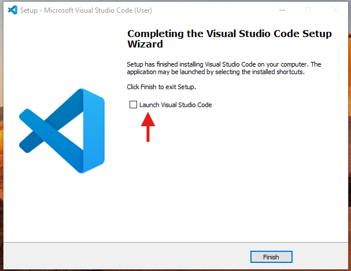
Task: Click the desktop wallpaper strip at right edge
Action: 350,134
